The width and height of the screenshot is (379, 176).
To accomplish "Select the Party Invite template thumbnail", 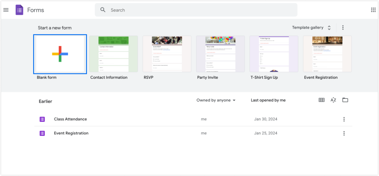I will click(x=221, y=54).
